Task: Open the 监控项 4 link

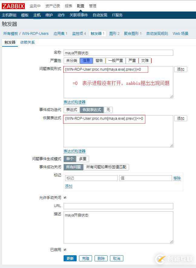Action: (x=79, y=33)
